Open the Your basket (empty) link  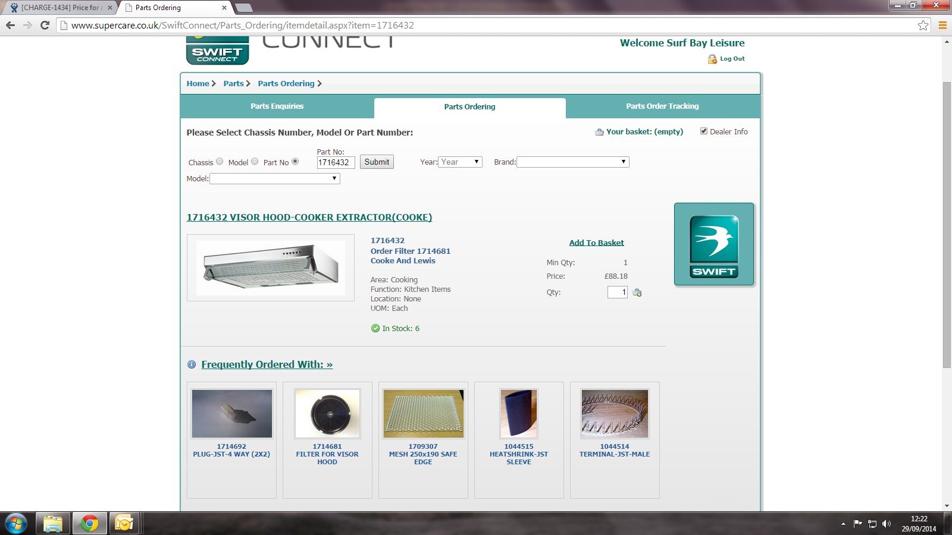pos(645,132)
